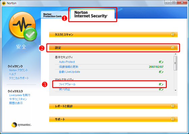Screen dimensions: 189x134
Task: Click the settings list scrollbar thumb
Action: 175,63
